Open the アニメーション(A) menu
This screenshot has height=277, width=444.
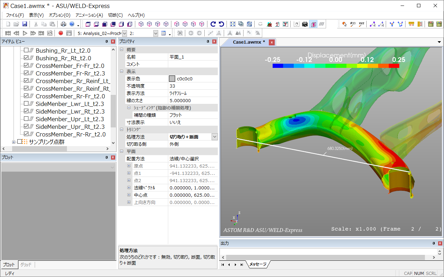(89, 15)
